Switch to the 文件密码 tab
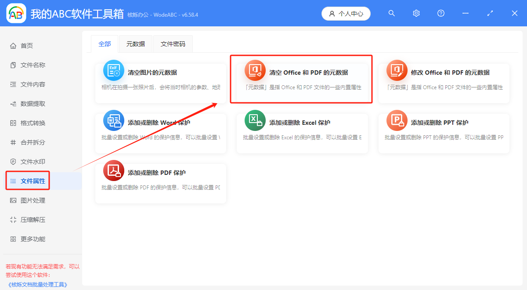The width and height of the screenshot is (527, 290). [x=173, y=44]
